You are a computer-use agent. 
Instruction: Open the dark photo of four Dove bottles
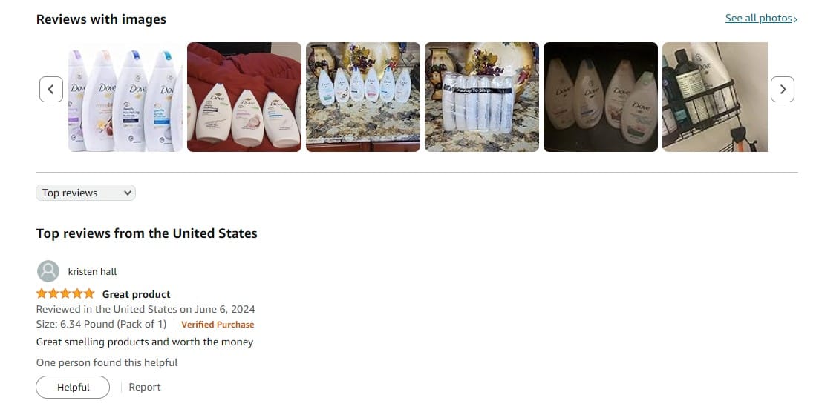[x=601, y=97]
